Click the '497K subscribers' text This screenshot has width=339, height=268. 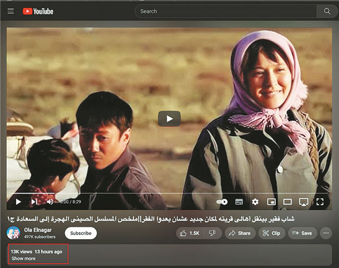40,237
